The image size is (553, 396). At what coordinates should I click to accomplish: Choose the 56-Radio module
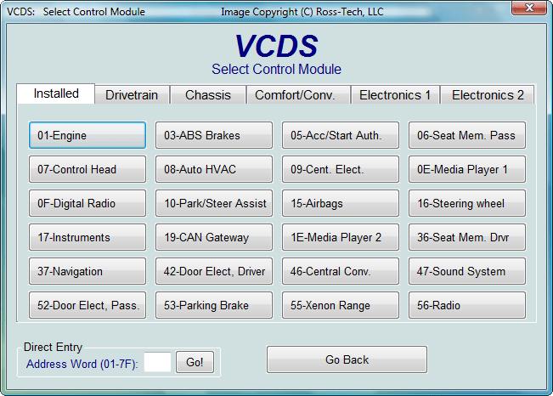[467, 305]
